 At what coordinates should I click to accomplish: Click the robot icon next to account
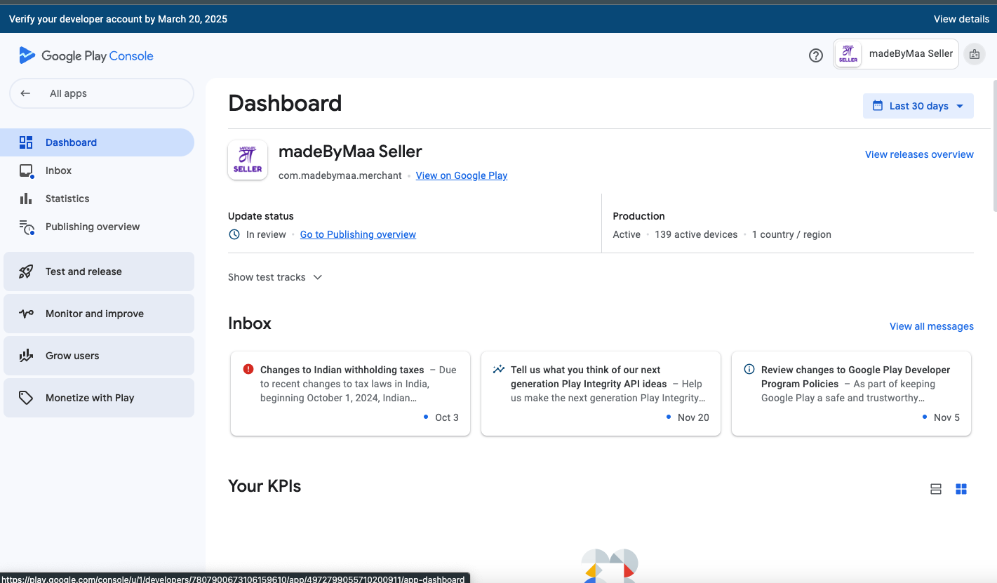(x=974, y=54)
